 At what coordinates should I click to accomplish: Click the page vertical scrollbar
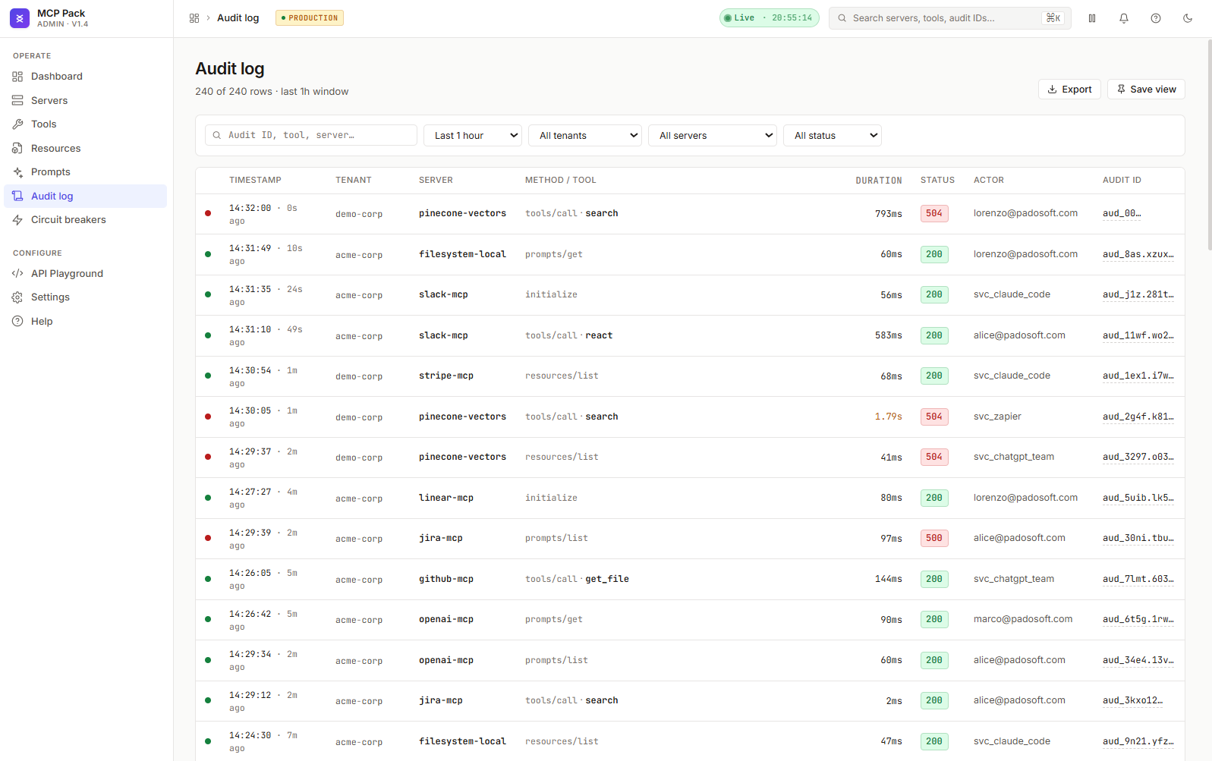pos(1209,144)
